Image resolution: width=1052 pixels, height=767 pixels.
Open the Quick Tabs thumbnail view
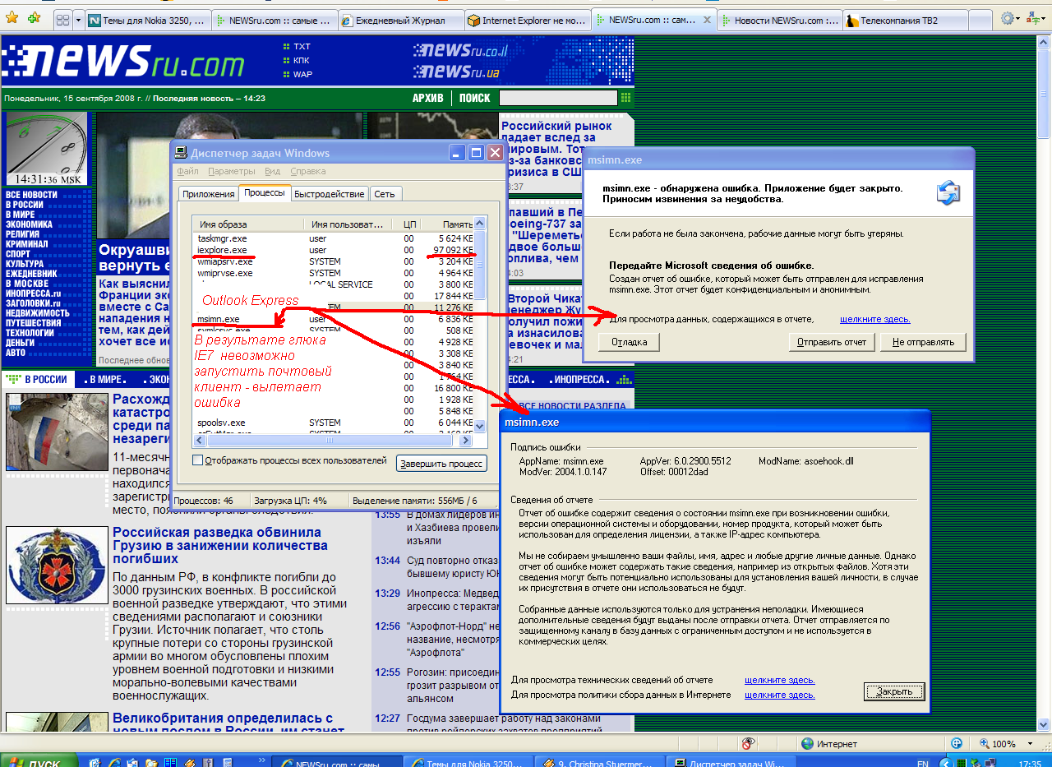tap(62, 21)
